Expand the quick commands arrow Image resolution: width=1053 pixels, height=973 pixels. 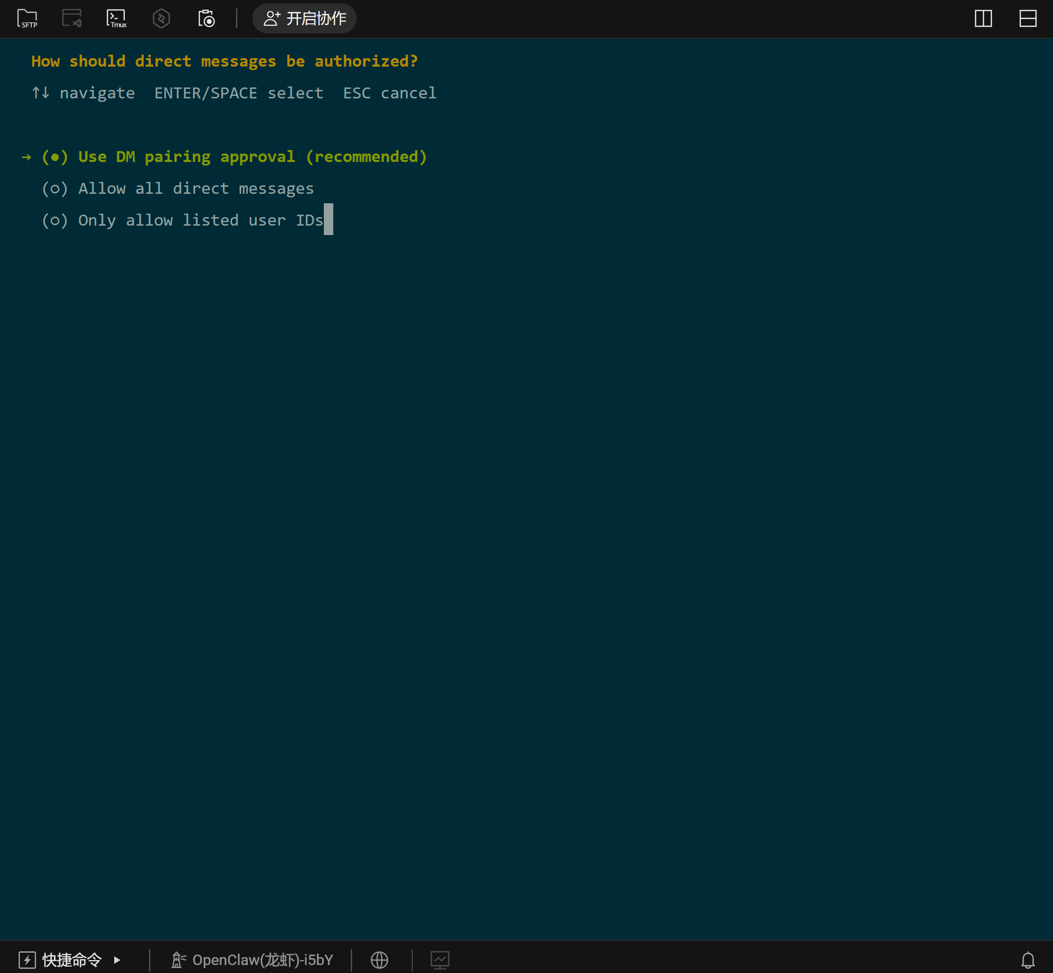coord(117,960)
